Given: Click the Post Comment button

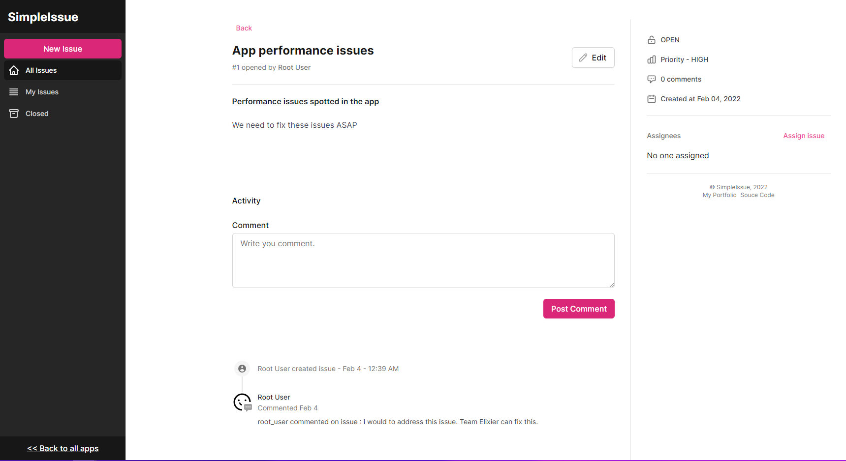Looking at the screenshot, I should pyautogui.click(x=578, y=309).
